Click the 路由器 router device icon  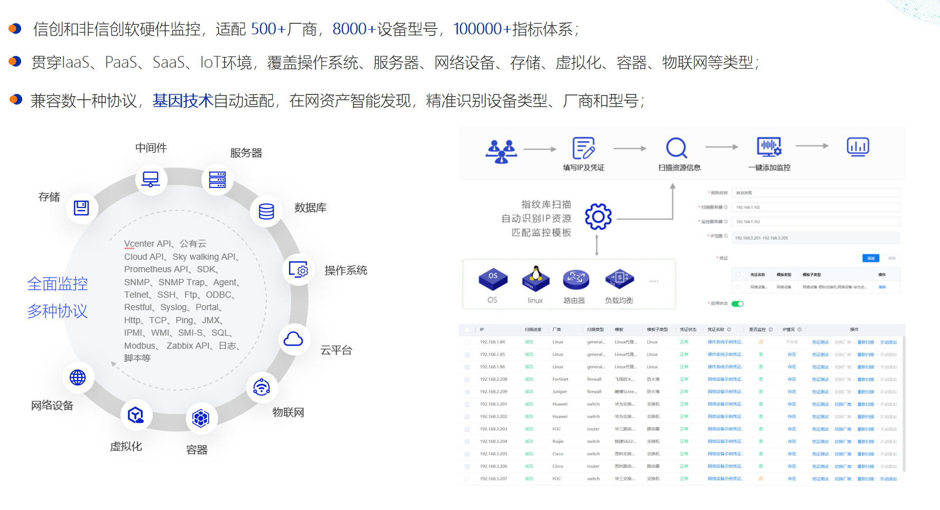(x=576, y=279)
